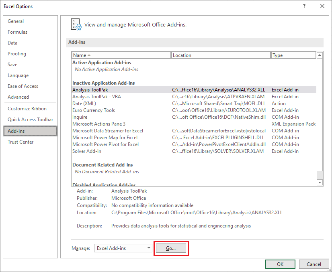Select the Trust Center category
The height and width of the screenshot is (272, 332).
20,142
